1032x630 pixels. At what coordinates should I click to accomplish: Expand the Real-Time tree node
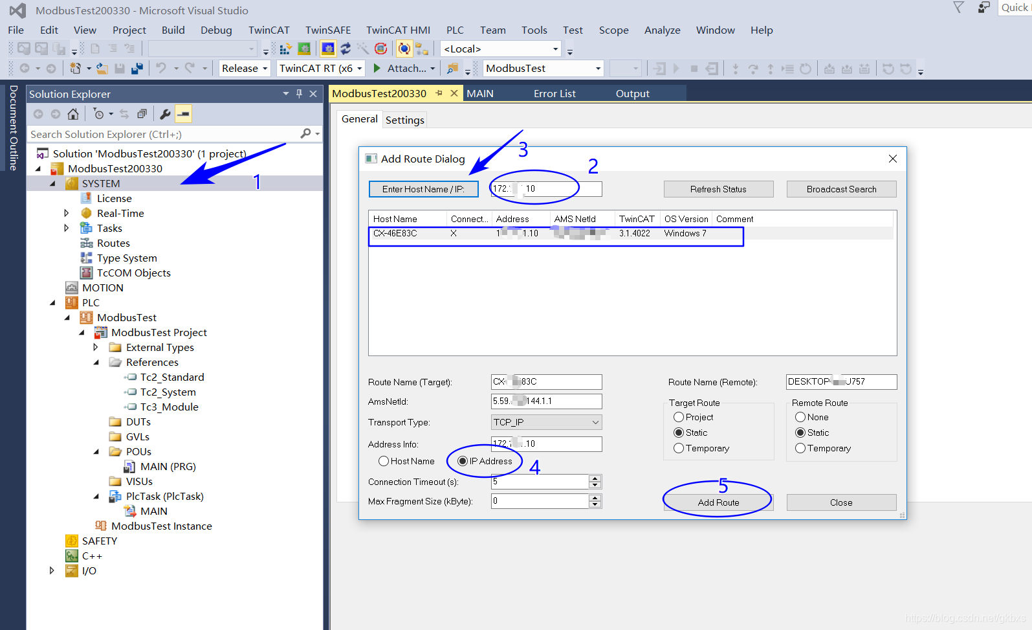pos(66,213)
